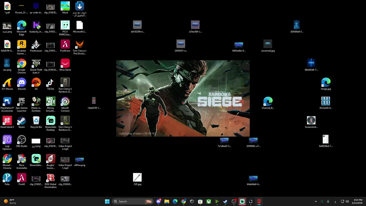
Task: Open Xbox app in the taskbar
Action: 209,201
